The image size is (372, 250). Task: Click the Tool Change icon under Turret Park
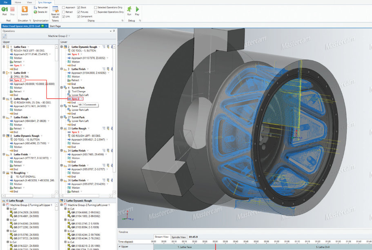pyautogui.click(x=69, y=91)
